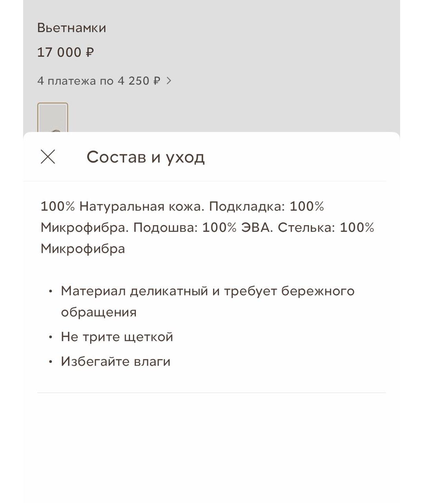
Task: Click the Состав и уход heading
Action: coord(145,157)
